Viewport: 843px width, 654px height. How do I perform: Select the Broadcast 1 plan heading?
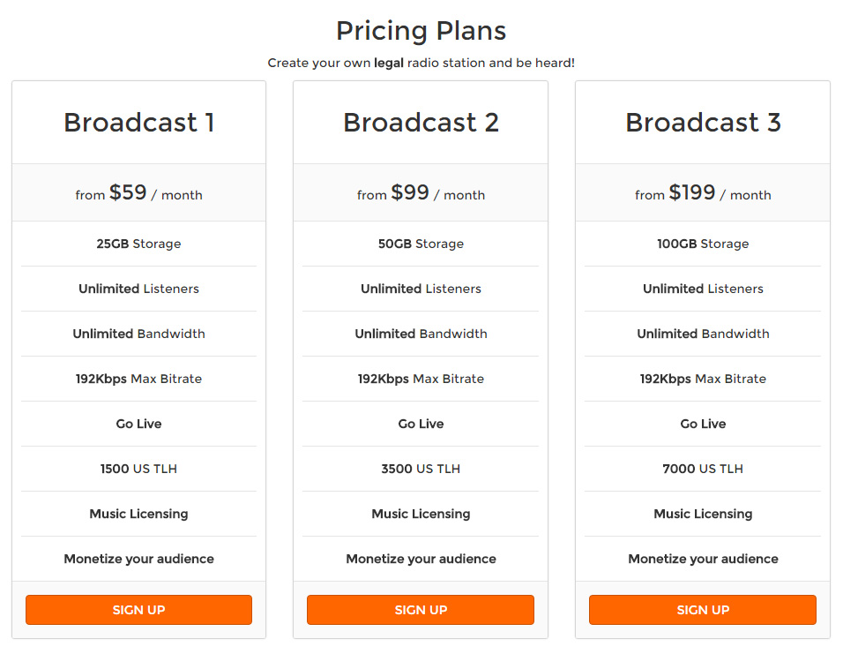point(138,122)
